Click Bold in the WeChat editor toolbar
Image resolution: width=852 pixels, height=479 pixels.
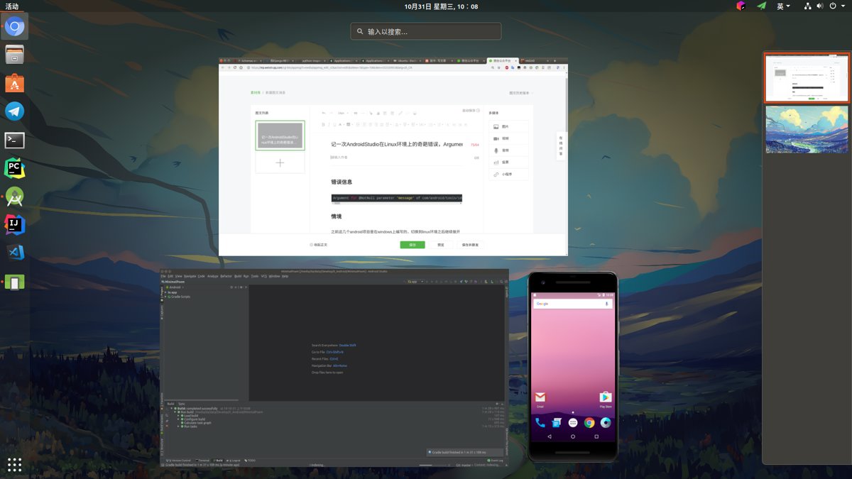click(x=323, y=124)
